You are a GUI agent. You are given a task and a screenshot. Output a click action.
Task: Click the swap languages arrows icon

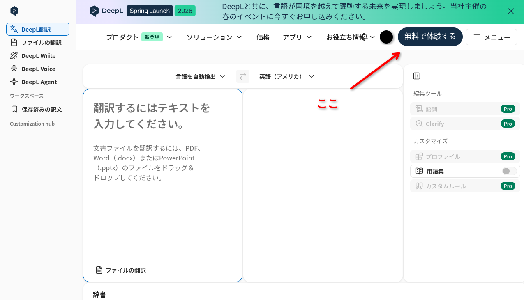pos(242,76)
